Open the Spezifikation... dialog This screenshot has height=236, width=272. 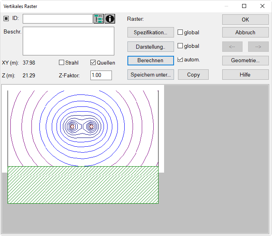point(151,32)
